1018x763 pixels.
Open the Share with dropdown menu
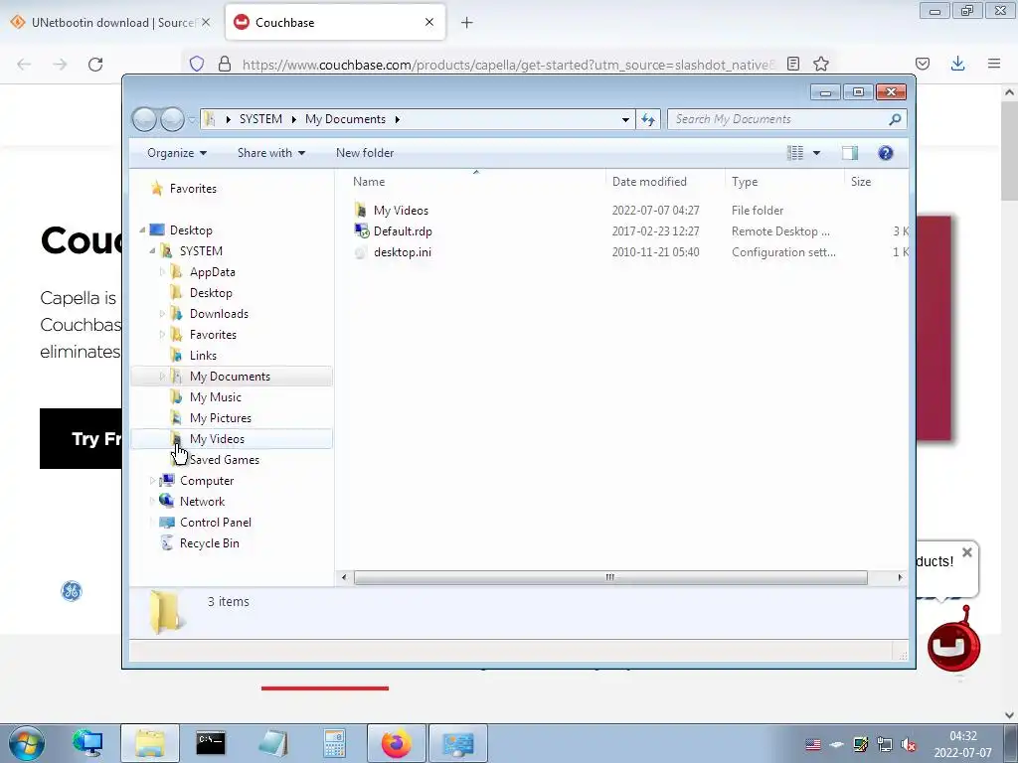271,153
